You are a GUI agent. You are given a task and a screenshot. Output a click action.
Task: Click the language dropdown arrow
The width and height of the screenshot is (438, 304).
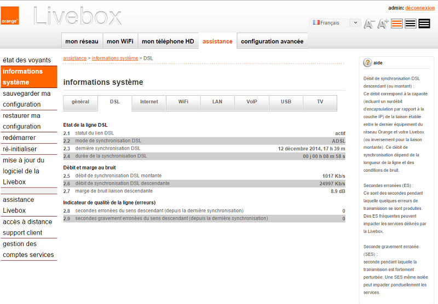pos(355,23)
